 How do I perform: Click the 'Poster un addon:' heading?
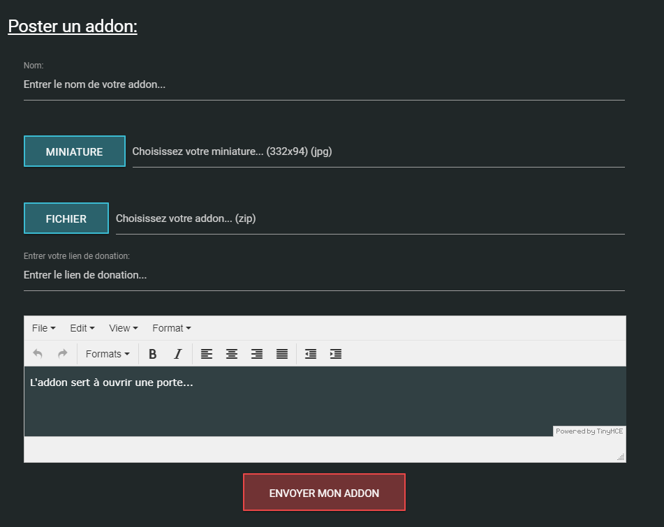tap(73, 27)
